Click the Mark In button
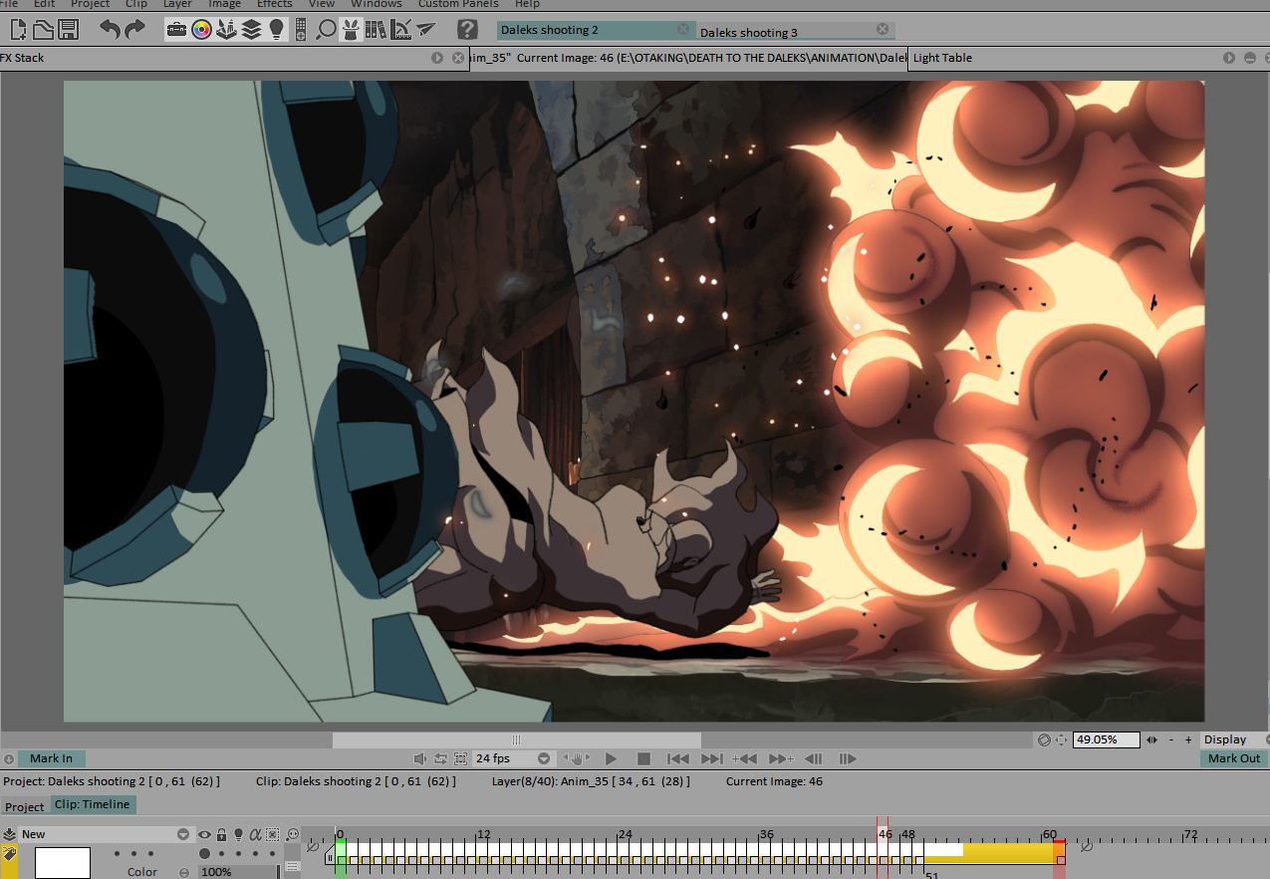The height and width of the screenshot is (879, 1270). point(52,758)
